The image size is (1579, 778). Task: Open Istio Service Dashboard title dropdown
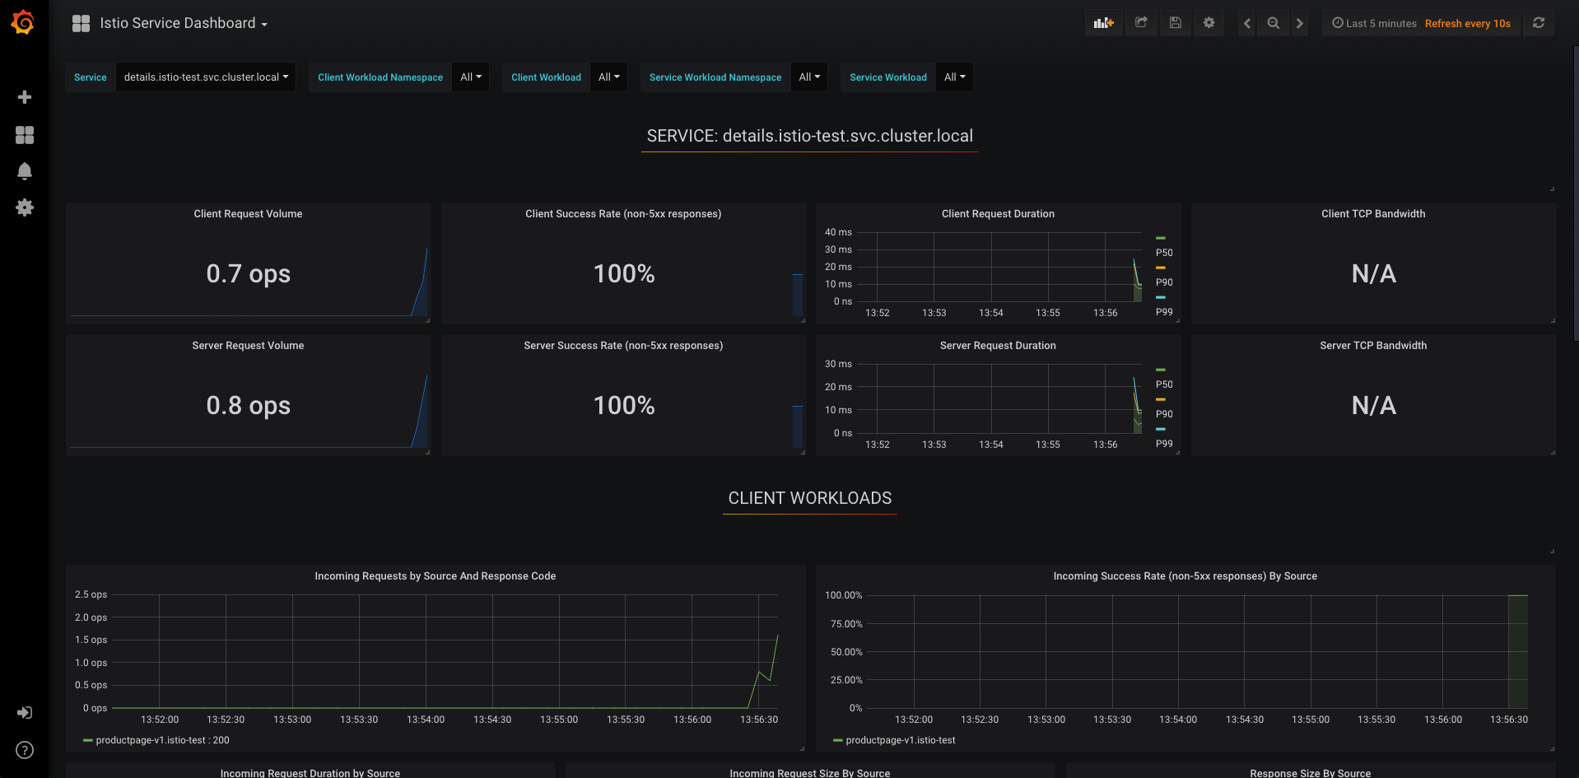(184, 23)
